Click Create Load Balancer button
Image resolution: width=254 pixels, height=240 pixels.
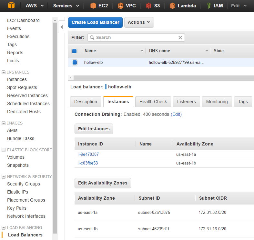click(x=95, y=22)
